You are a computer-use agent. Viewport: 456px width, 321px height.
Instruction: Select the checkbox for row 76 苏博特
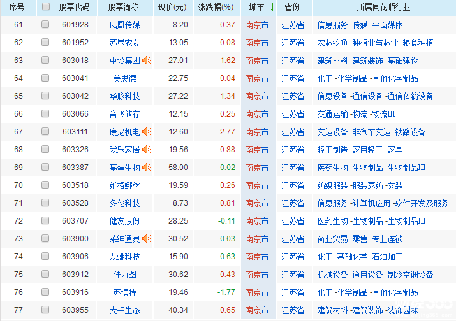[x=45, y=292]
